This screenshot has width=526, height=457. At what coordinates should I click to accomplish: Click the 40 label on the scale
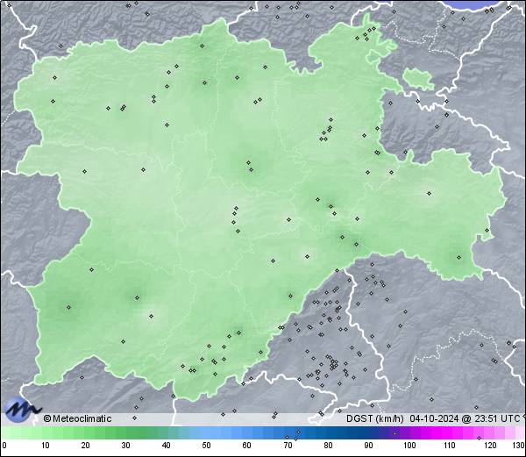(x=166, y=446)
